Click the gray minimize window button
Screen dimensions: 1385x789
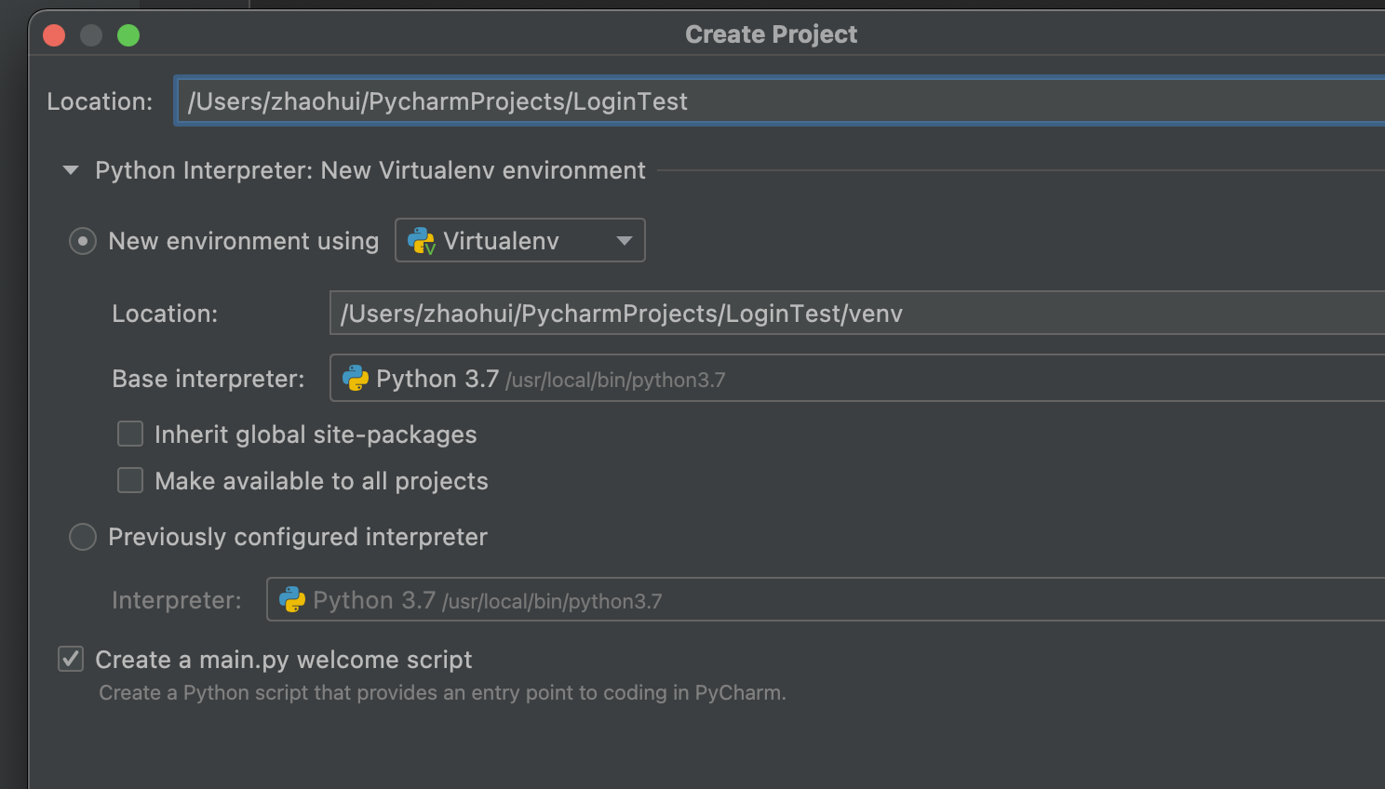tap(91, 35)
